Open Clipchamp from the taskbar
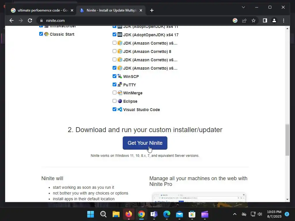Image resolution: width=295 pixels, height=221 pixels. [x=205, y=214]
